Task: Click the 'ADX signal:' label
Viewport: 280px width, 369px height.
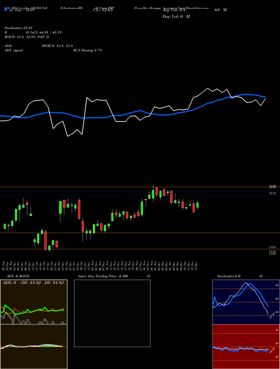Action: [x=14, y=50]
